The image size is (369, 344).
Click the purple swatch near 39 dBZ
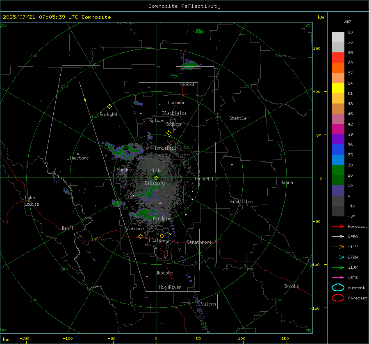[x=338, y=139]
